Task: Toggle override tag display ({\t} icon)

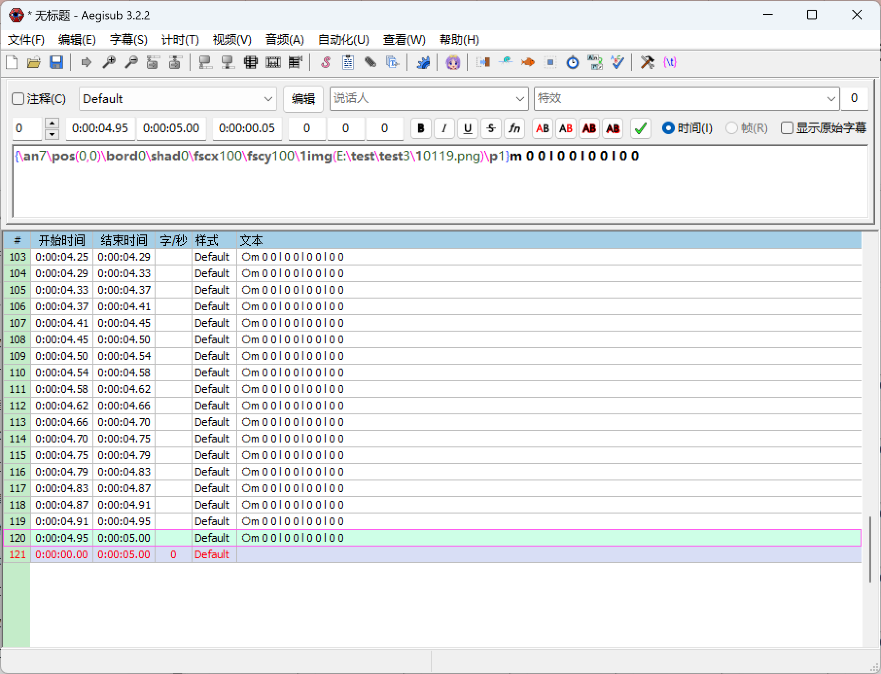Action: tap(670, 62)
